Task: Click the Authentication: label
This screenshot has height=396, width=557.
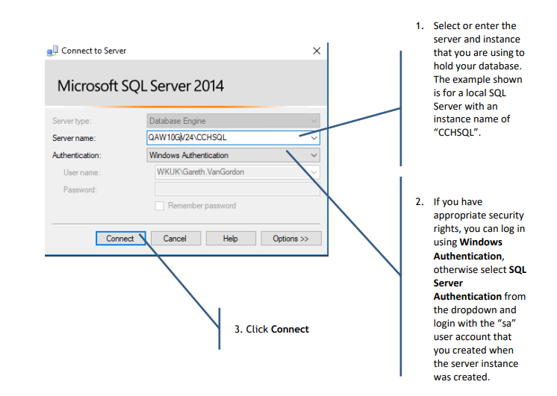Action: 77,155
